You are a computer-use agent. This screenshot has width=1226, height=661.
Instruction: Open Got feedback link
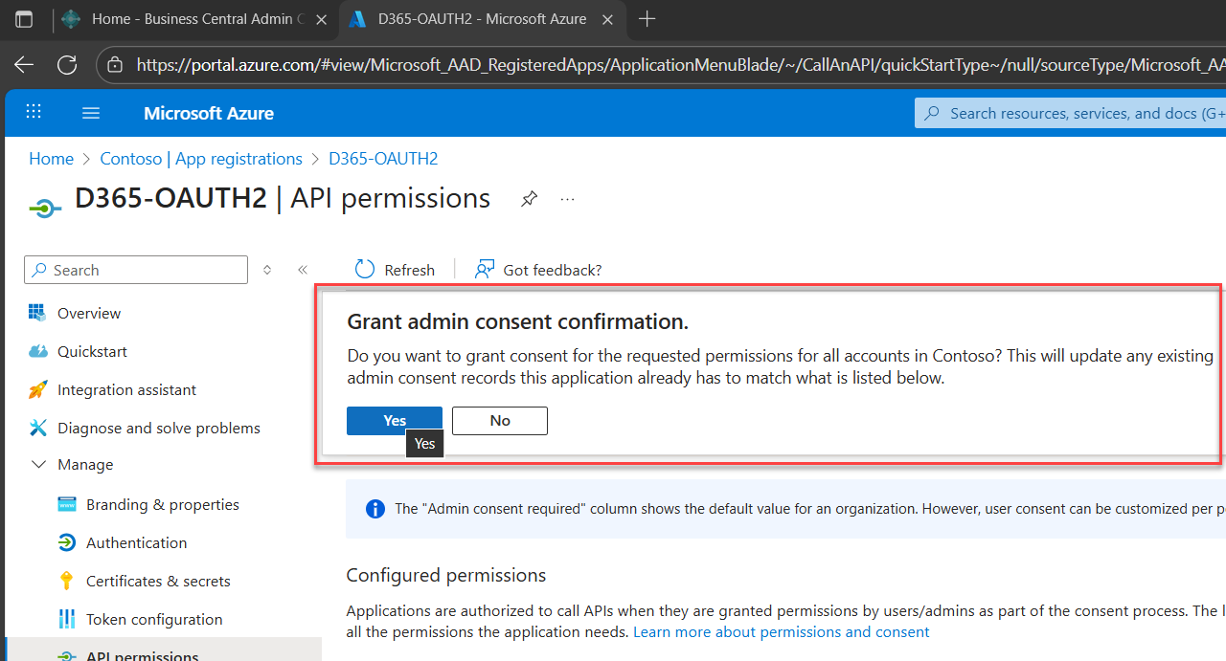[x=538, y=270]
